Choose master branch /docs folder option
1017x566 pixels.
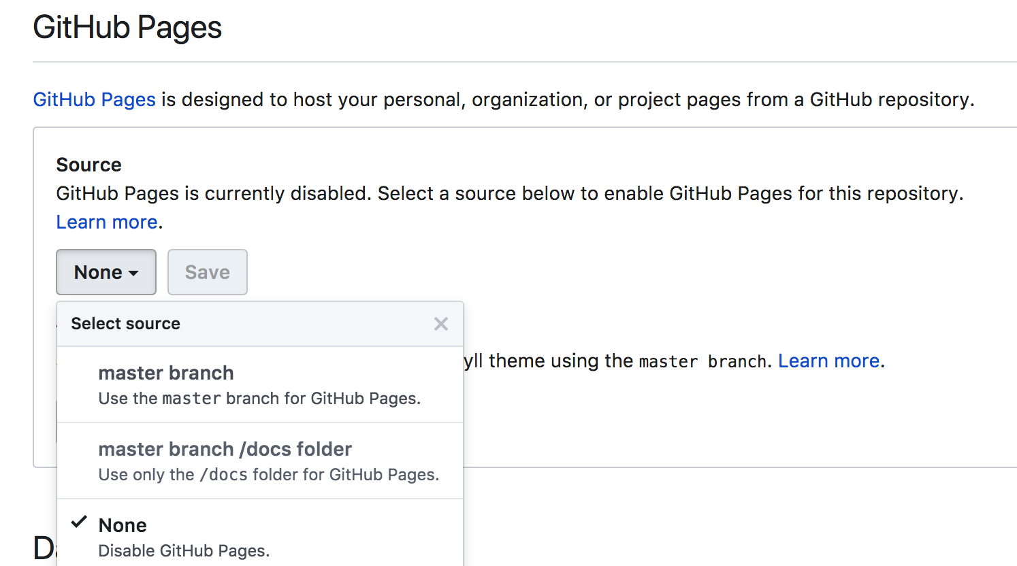point(260,461)
